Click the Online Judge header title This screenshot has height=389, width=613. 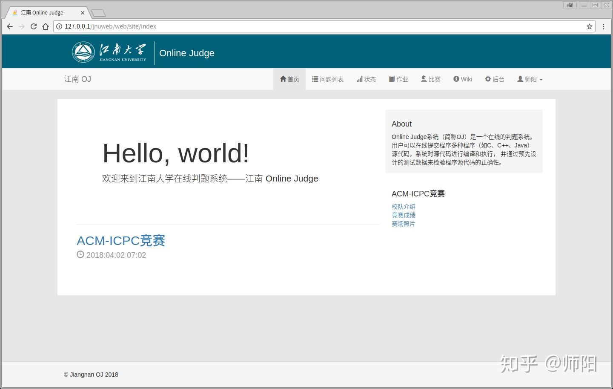click(x=187, y=53)
